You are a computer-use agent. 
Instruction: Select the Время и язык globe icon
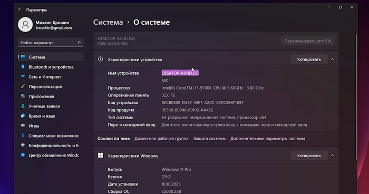click(x=23, y=116)
